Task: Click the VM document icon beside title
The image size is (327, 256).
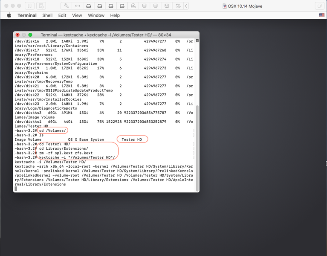Action: pyautogui.click(x=224, y=6)
